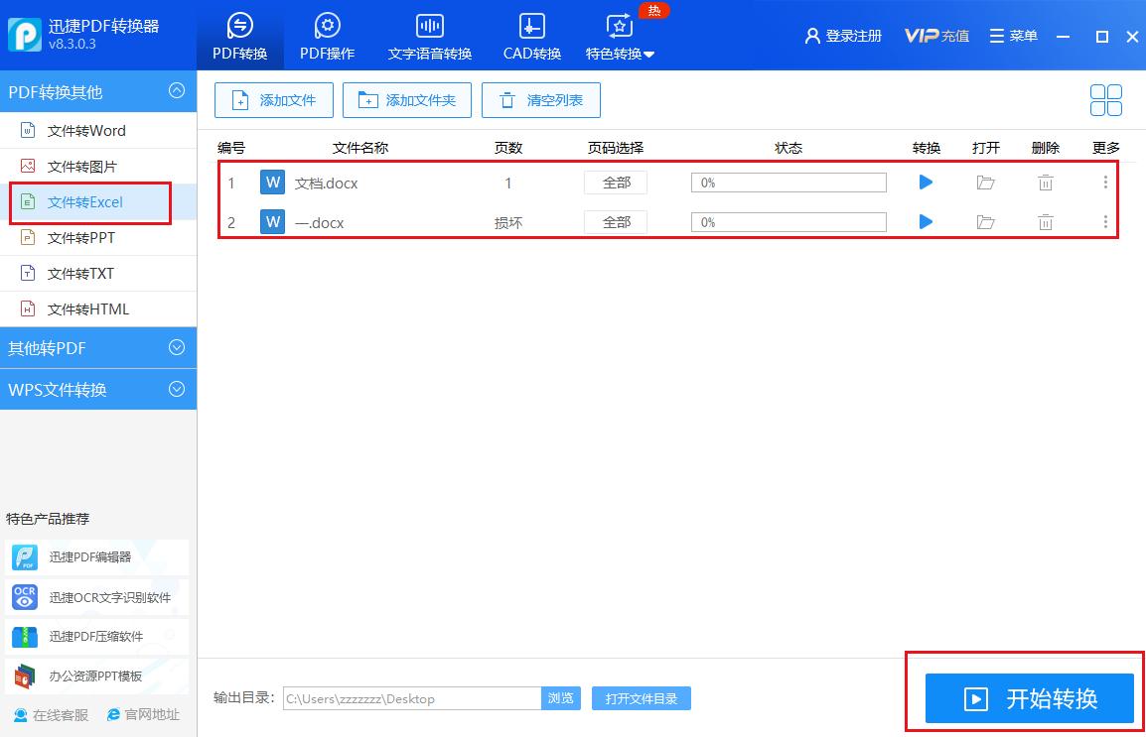Open 迅捷OCR文字识别软件 from recommendations
The height and width of the screenshot is (737, 1146).
click(96, 597)
